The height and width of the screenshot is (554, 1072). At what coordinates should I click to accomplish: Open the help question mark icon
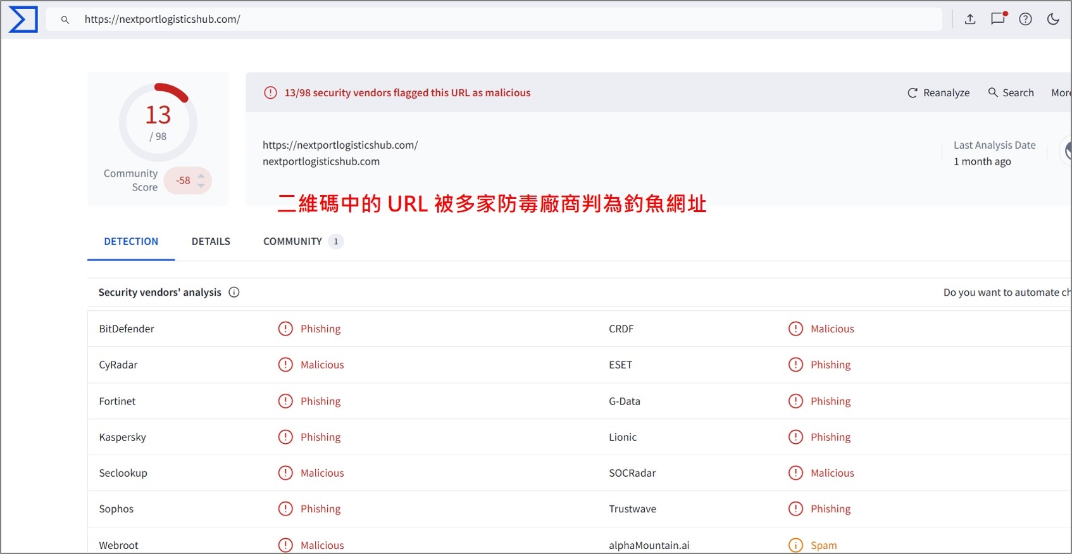pos(1025,19)
